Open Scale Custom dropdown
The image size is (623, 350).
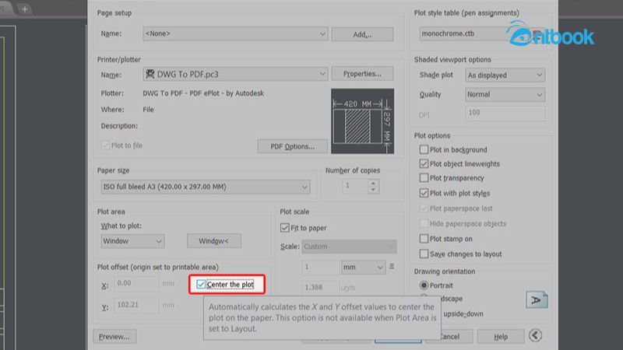pos(349,247)
